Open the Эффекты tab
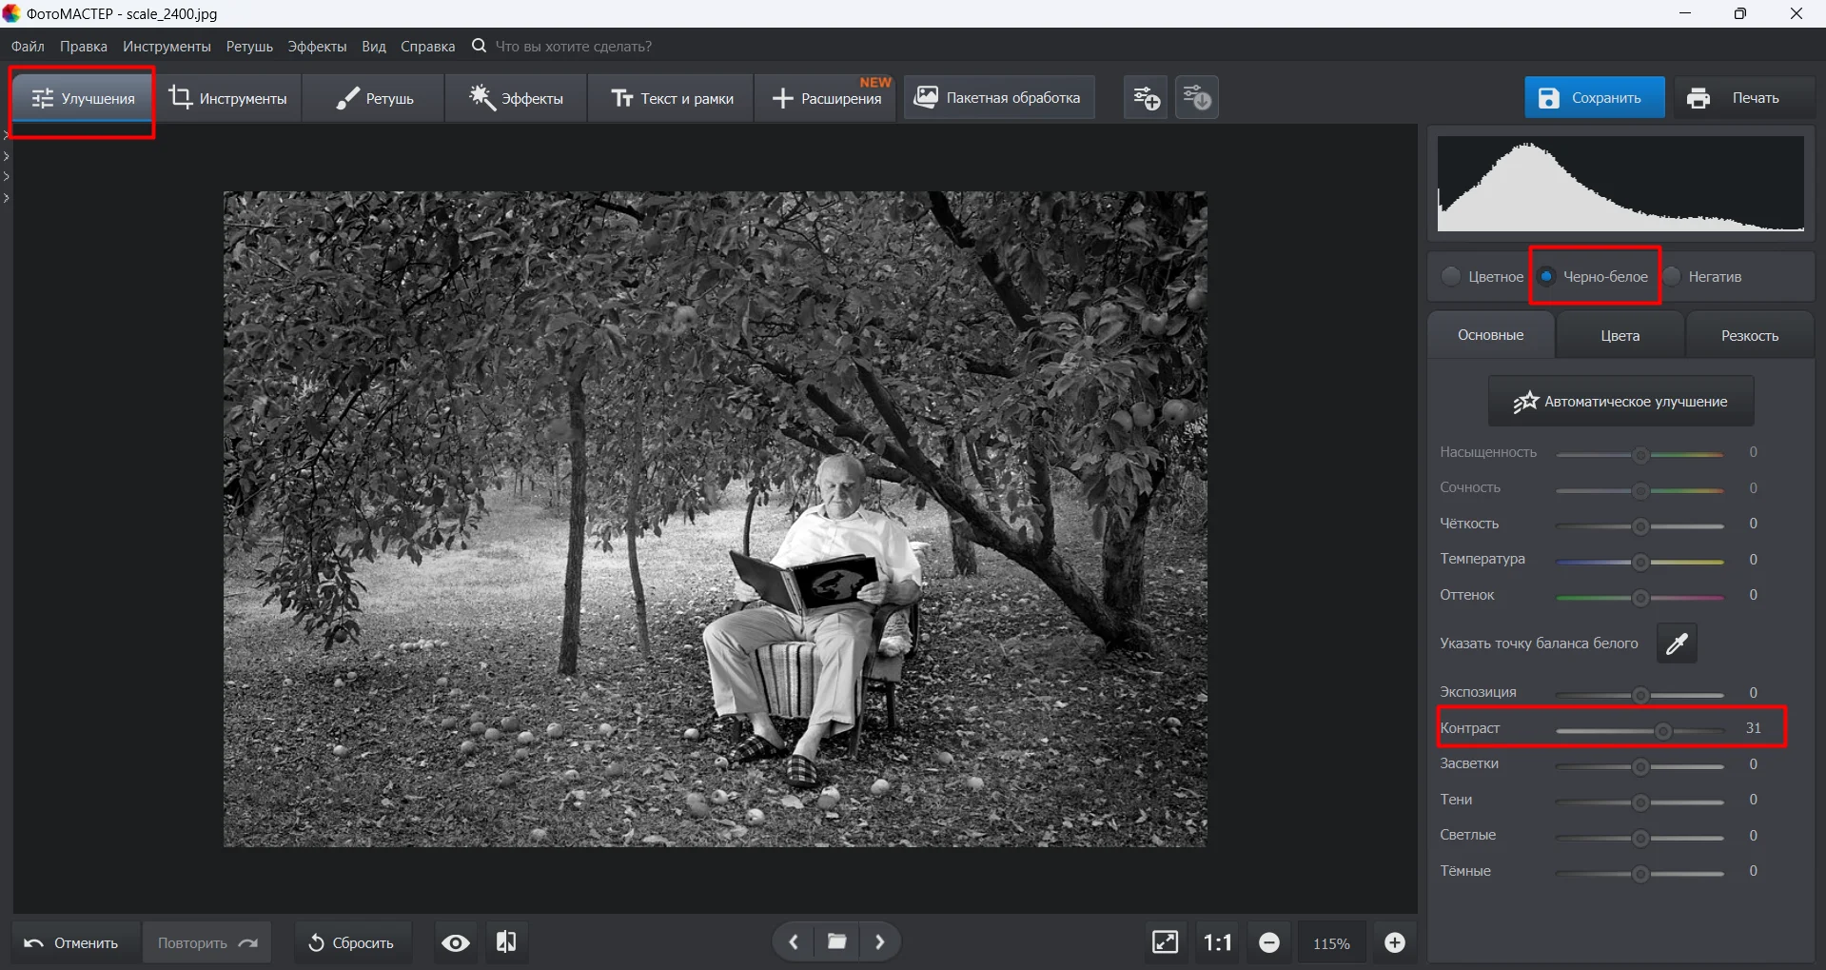This screenshot has height=970, width=1826. coord(517,99)
